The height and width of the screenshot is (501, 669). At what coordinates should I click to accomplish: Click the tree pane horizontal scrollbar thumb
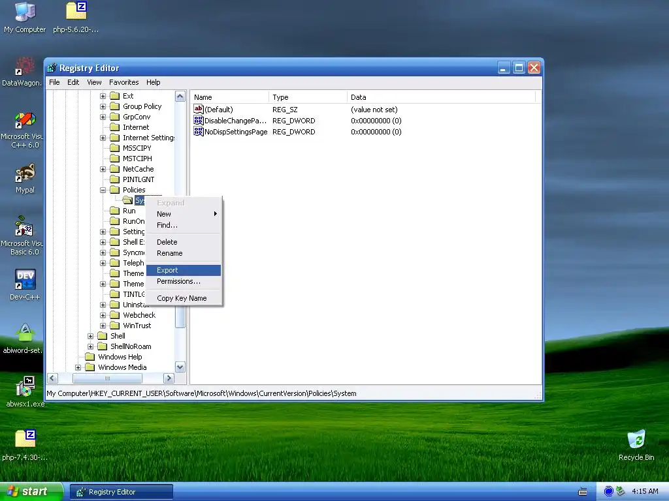(107, 378)
